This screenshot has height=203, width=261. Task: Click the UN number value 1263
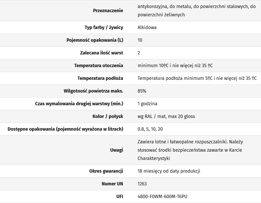(142, 184)
